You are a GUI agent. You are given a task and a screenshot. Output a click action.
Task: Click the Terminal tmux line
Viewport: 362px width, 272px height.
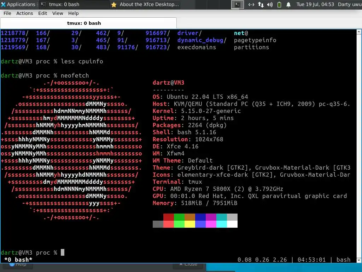point(177,182)
